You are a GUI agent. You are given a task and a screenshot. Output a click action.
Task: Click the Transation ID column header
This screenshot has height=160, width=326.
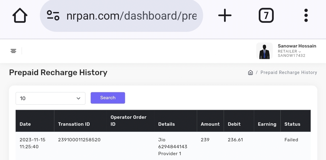(x=74, y=124)
